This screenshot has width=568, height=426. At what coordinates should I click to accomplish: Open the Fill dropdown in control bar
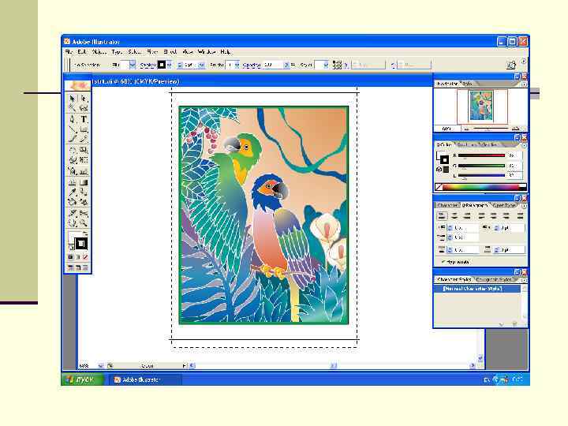pos(133,65)
